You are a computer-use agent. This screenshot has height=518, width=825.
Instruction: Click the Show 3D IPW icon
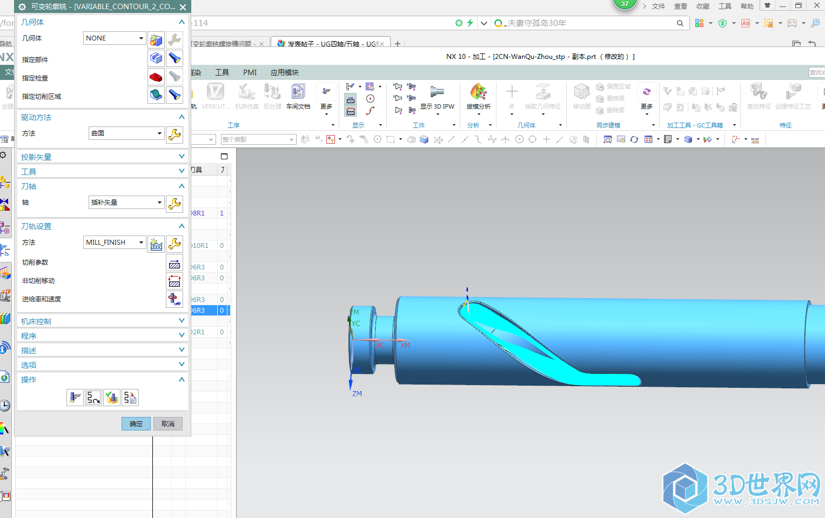pyautogui.click(x=437, y=97)
